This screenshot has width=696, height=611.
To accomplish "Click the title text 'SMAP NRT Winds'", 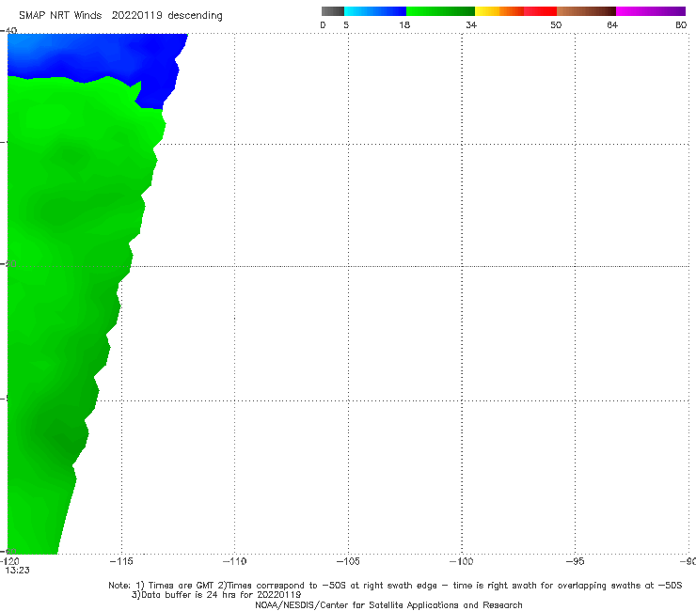I will 60,16.
